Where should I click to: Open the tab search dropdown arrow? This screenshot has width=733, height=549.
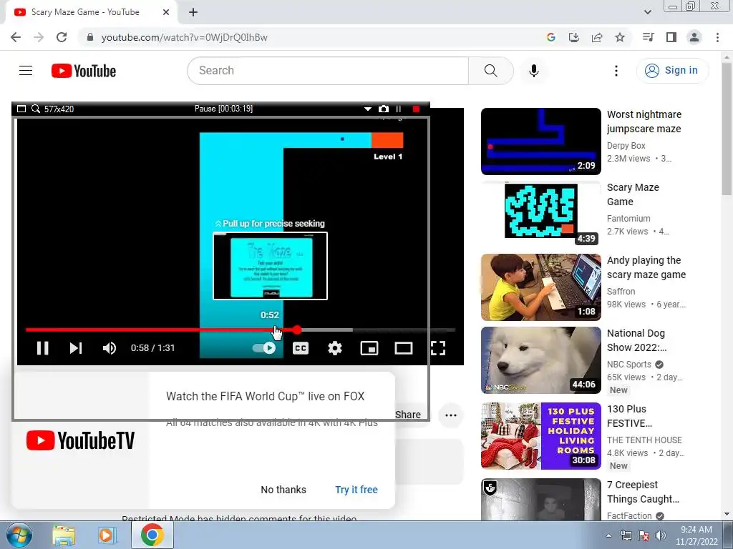click(x=648, y=12)
